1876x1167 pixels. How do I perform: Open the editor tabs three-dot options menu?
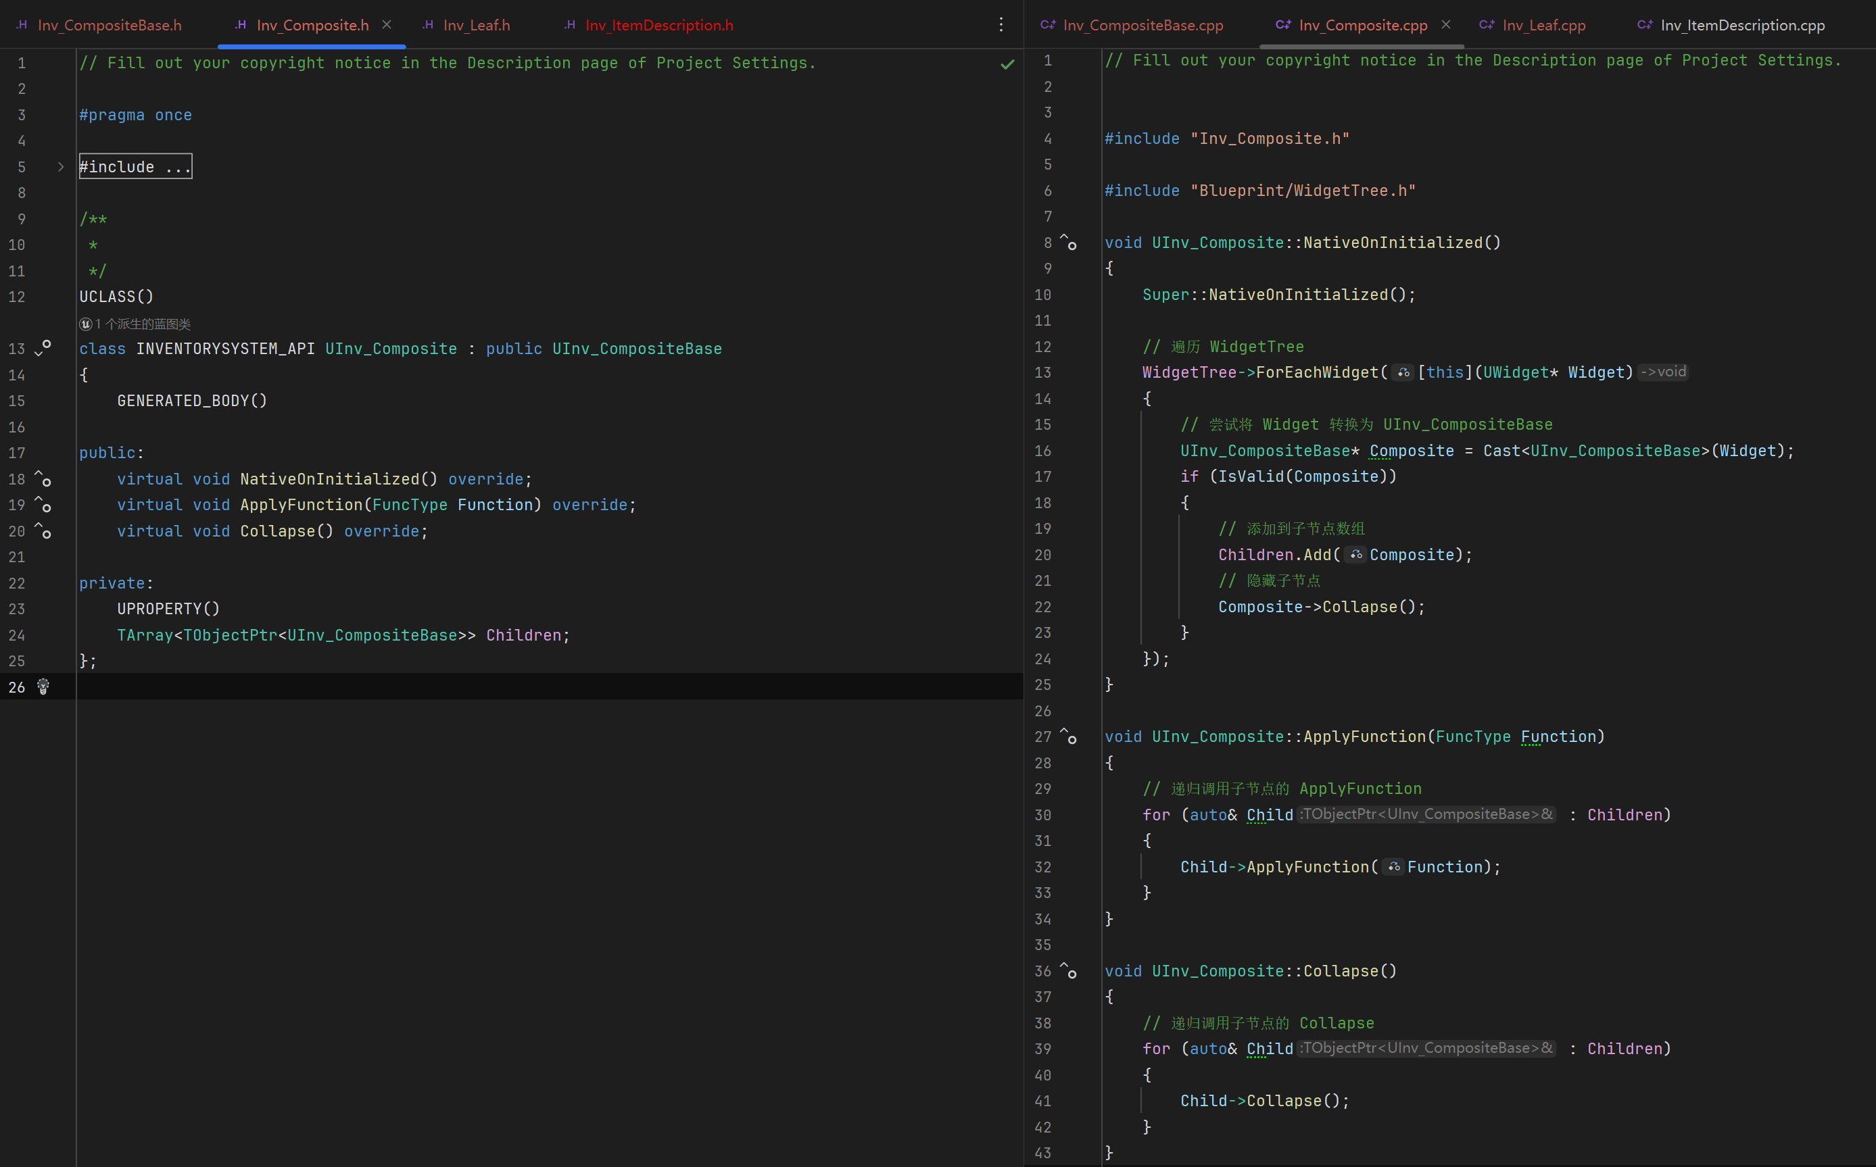[x=1001, y=25]
